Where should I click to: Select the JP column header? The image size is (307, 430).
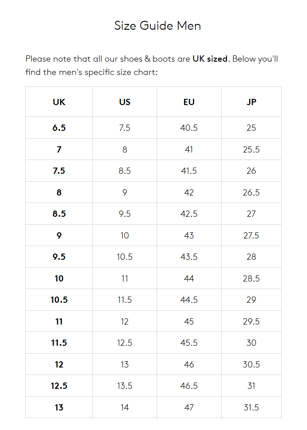point(251,102)
